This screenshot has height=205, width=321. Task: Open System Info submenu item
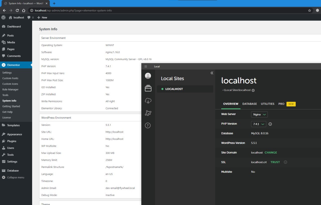coord(9,101)
